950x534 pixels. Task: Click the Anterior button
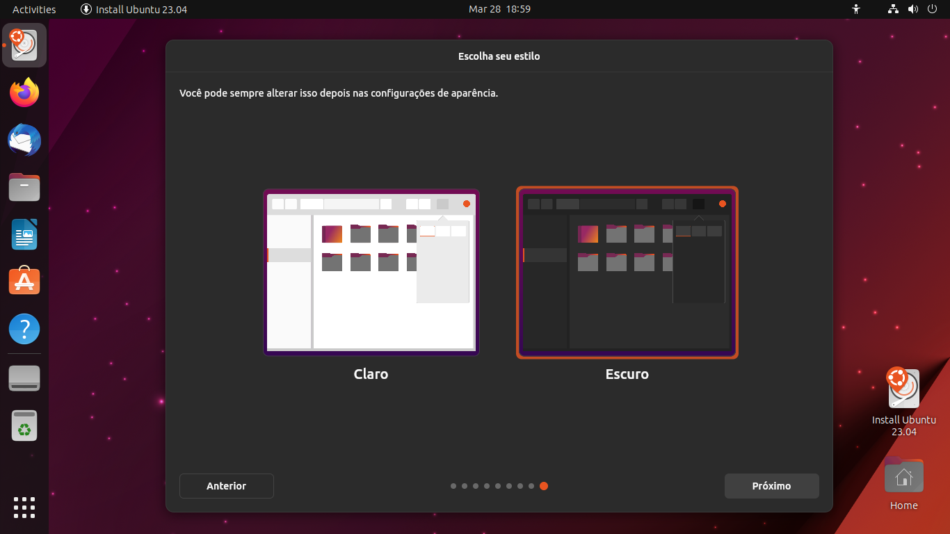pyautogui.click(x=226, y=485)
